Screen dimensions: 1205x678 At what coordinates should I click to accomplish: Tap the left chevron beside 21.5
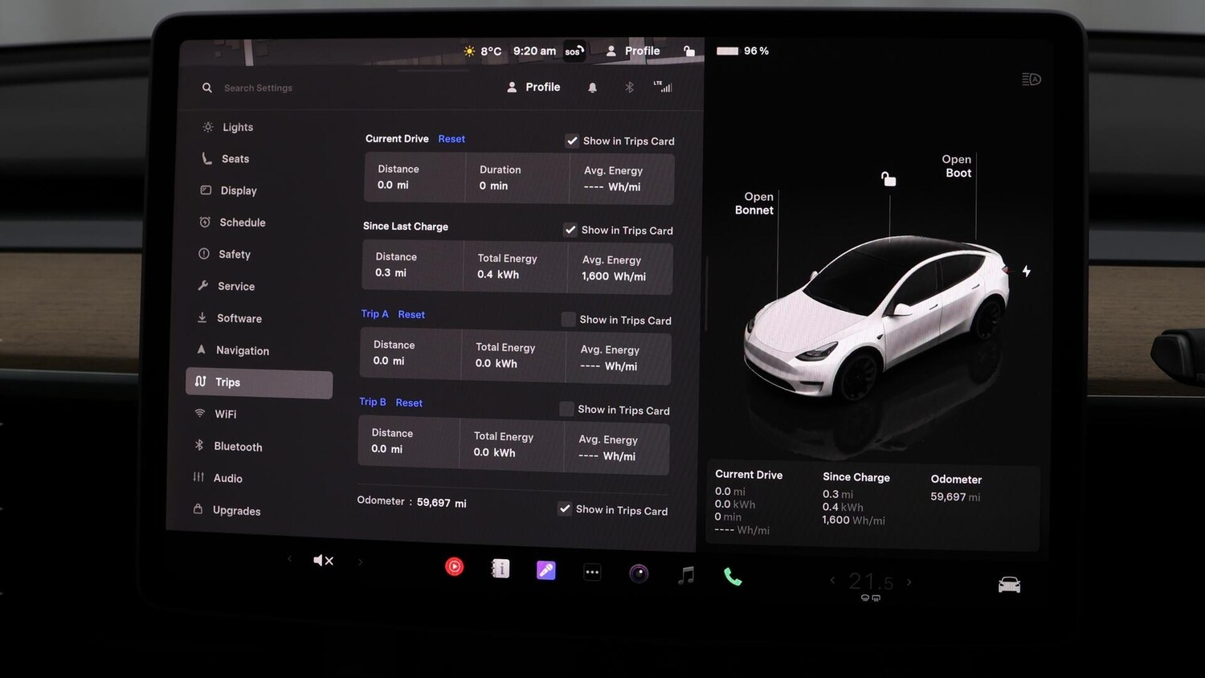pos(833,581)
